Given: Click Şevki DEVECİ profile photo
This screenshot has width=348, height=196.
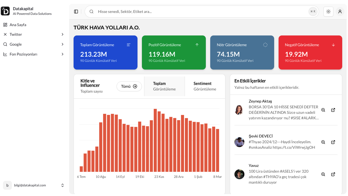Looking at the screenshot, I should click(x=239, y=142).
